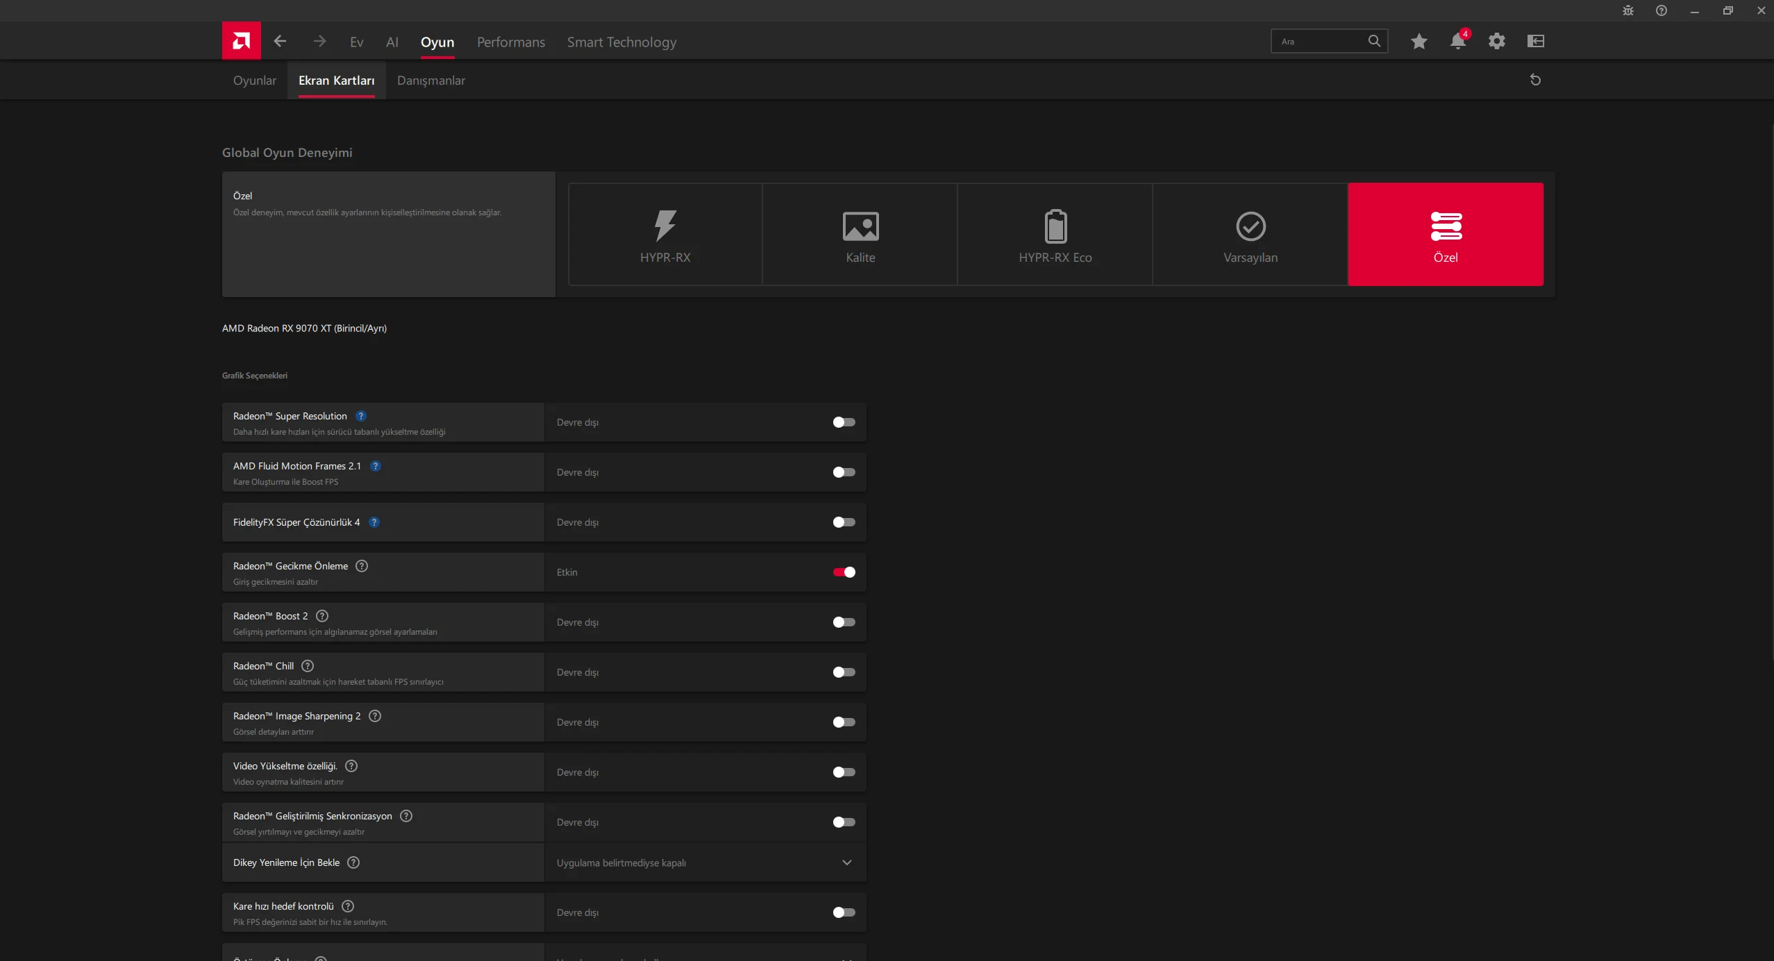The width and height of the screenshot is (1774, 961).
Task: Enable Video Yükseltme özelliği toggle
Action: click(844, 772)
